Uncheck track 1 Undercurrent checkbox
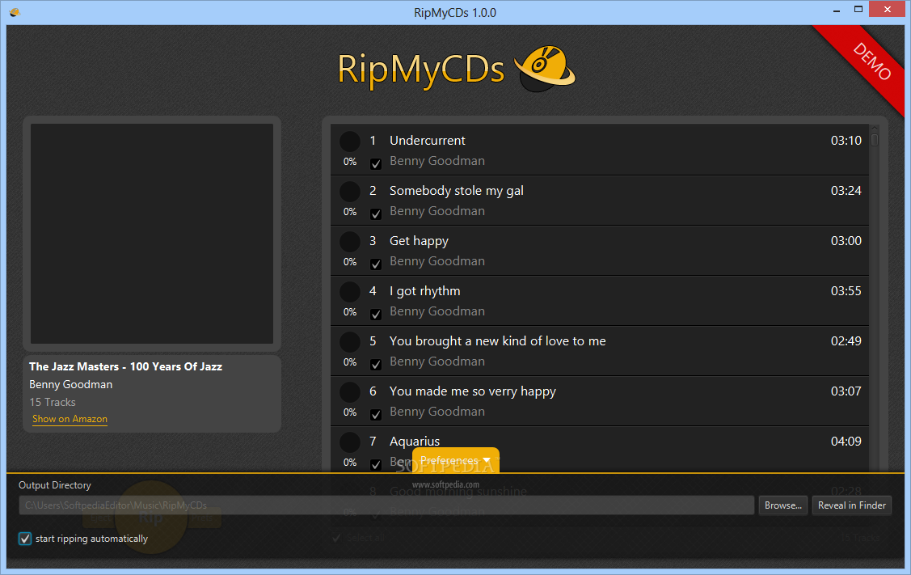 376,164
